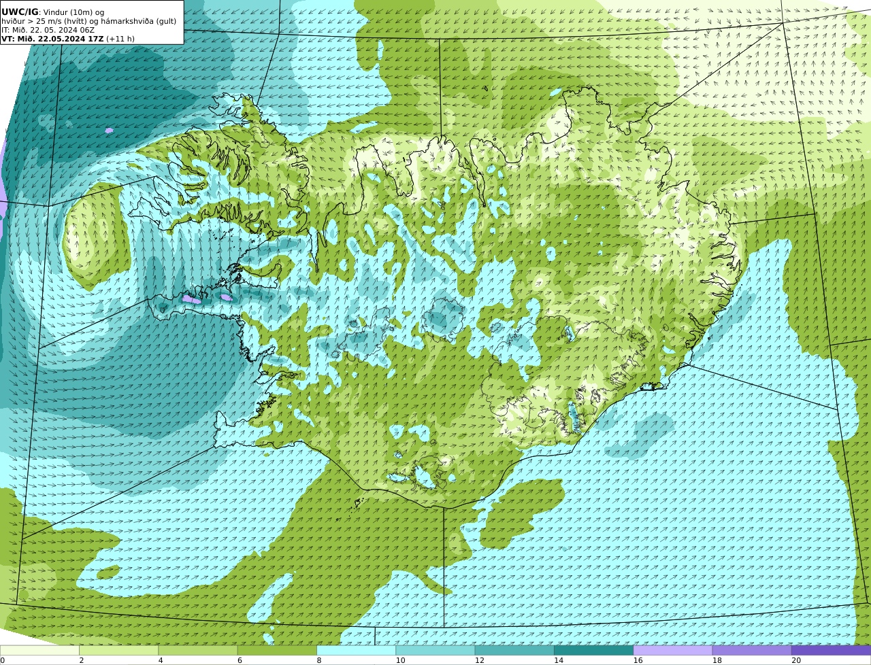Viewport: 871px width, 665px height.
Task: Choose the 14–16 m/s dark teal swatch
Action: click(x=593, y=650)
